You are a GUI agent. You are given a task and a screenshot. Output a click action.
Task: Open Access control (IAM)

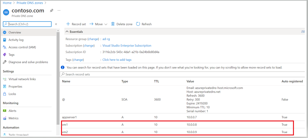(22, 47)
